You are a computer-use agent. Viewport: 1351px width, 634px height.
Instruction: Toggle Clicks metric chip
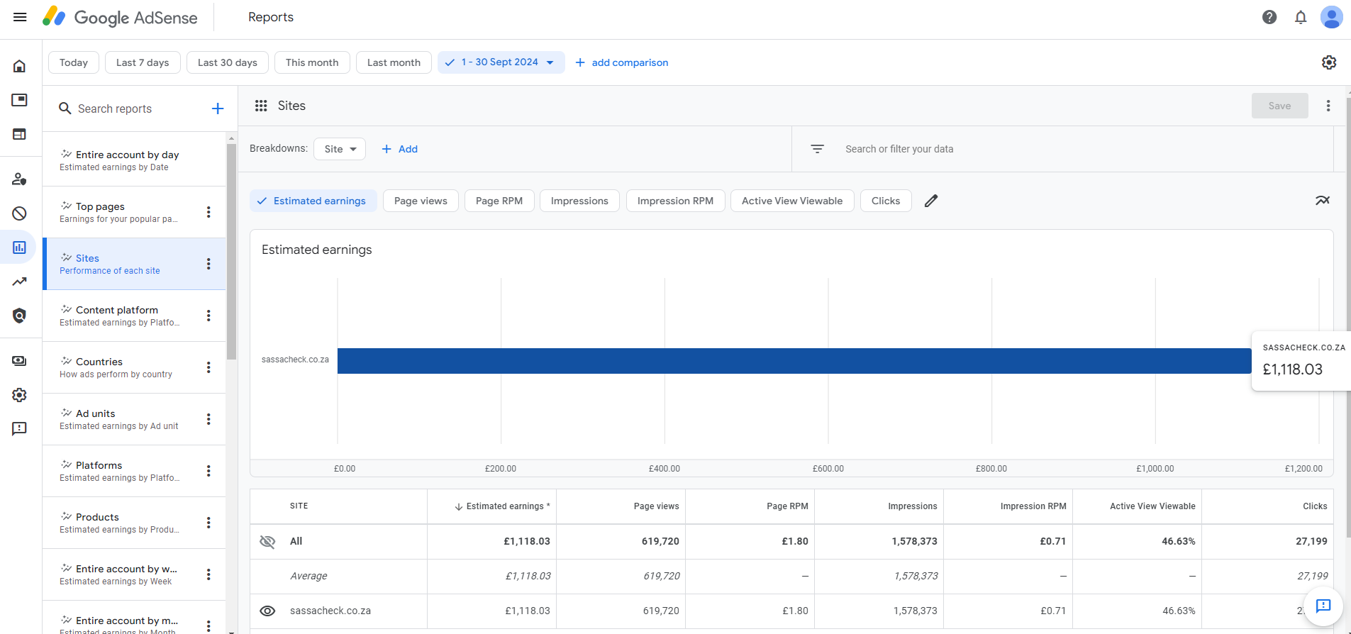(x=886, y=201)
